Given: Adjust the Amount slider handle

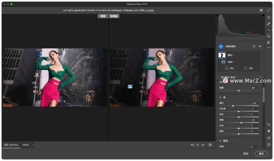Looking at the screenshot, I should [239, 91].
